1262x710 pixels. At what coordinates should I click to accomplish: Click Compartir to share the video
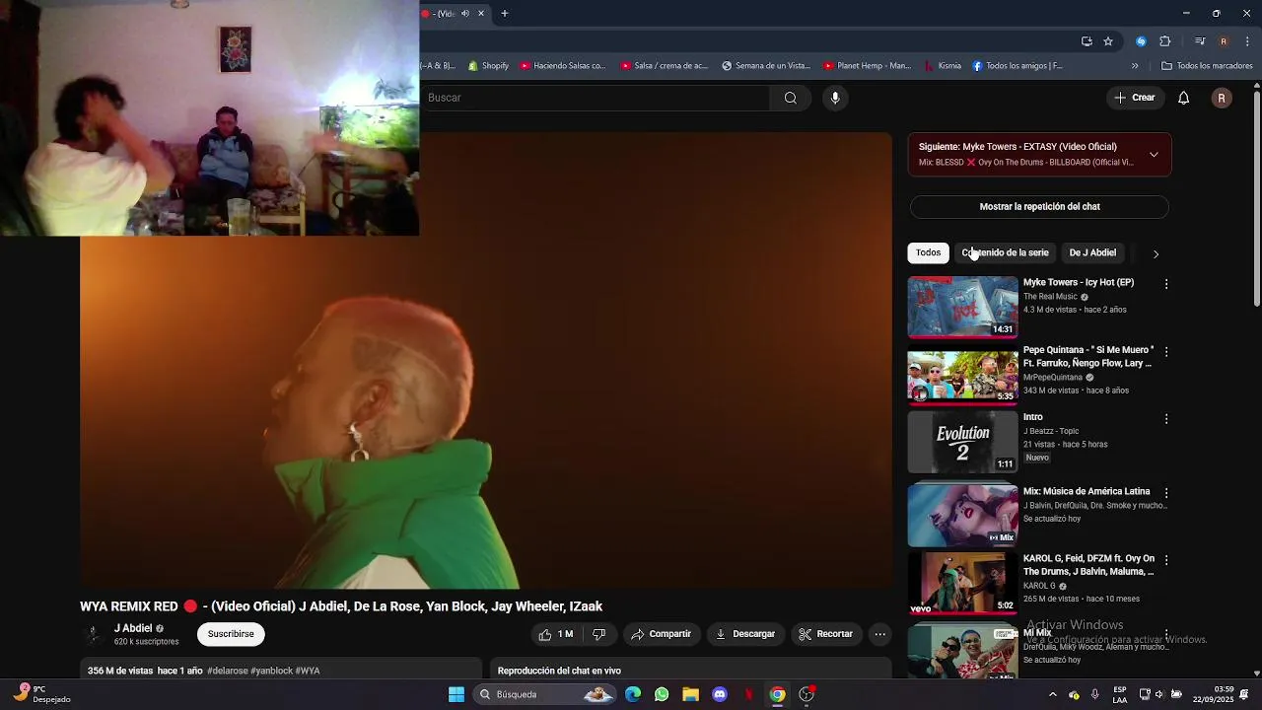click(661, 634)
